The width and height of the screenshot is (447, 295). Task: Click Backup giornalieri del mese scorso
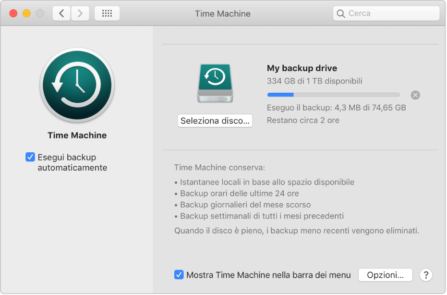click(242, 205)
